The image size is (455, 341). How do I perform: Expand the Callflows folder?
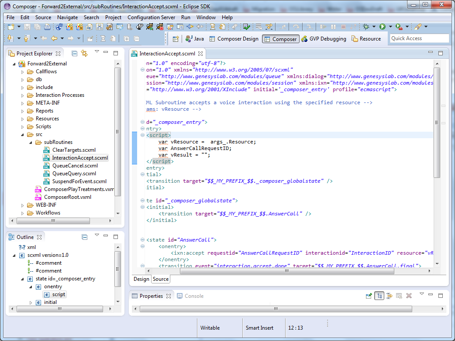point(22,72)
